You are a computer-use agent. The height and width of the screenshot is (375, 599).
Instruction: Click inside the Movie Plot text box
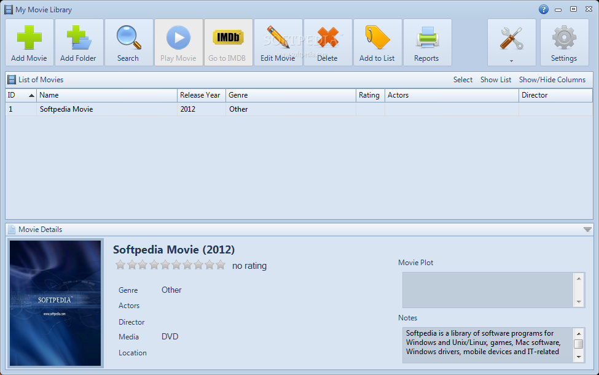(488, 290)
